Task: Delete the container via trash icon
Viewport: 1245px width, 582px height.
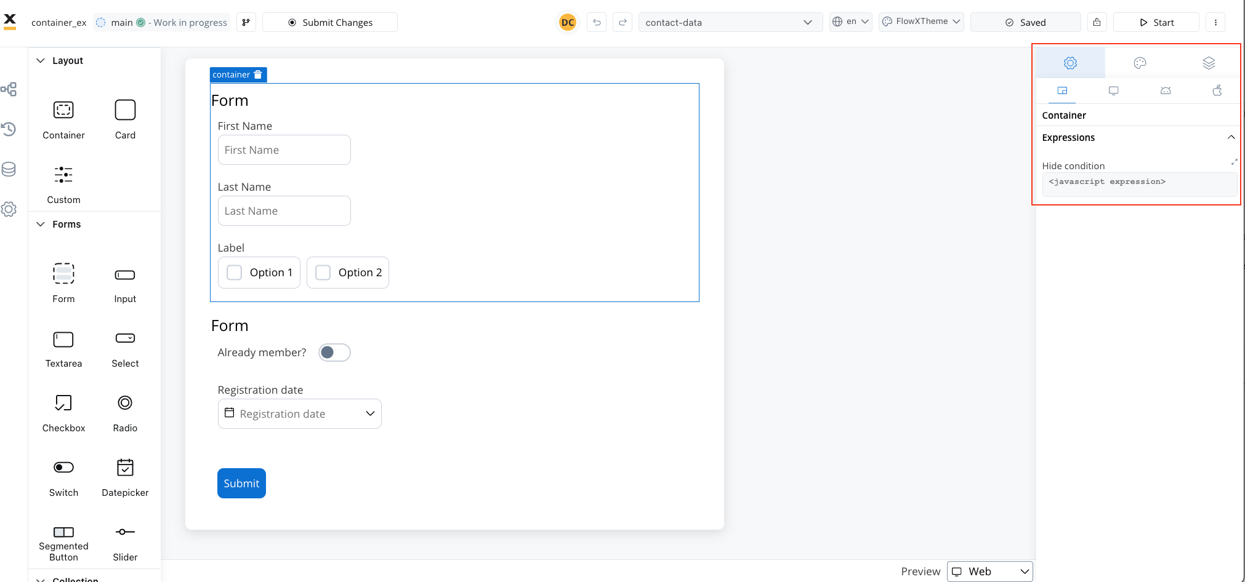Action: (258, 74)
